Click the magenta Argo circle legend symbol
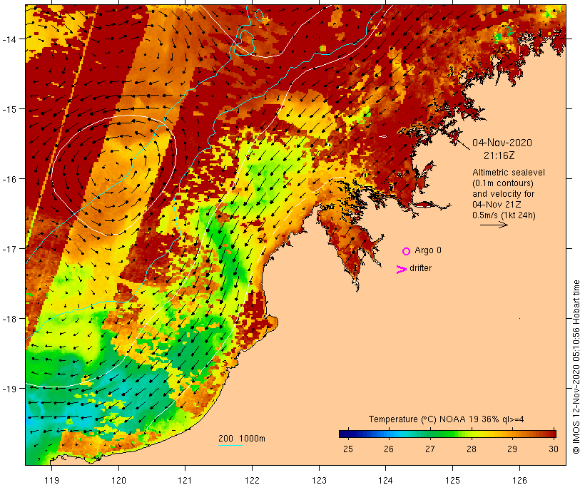This screenshot has height=485, width=585. tap(407, 251)
